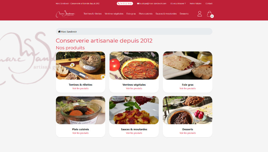Click 'Voir les produits' under Foie gras
Viewport: 268px width, 152px height.
click(188, 88)
